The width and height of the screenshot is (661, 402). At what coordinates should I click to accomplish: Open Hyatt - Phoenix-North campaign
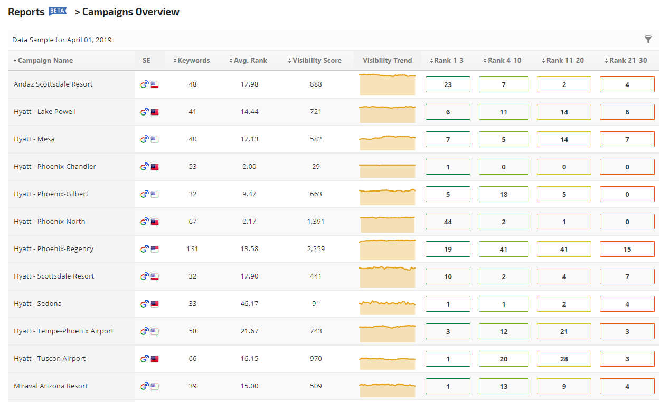[49, 222]
